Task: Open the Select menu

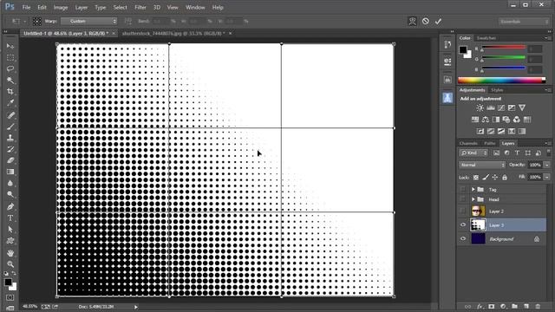Action: coord(120,8)
